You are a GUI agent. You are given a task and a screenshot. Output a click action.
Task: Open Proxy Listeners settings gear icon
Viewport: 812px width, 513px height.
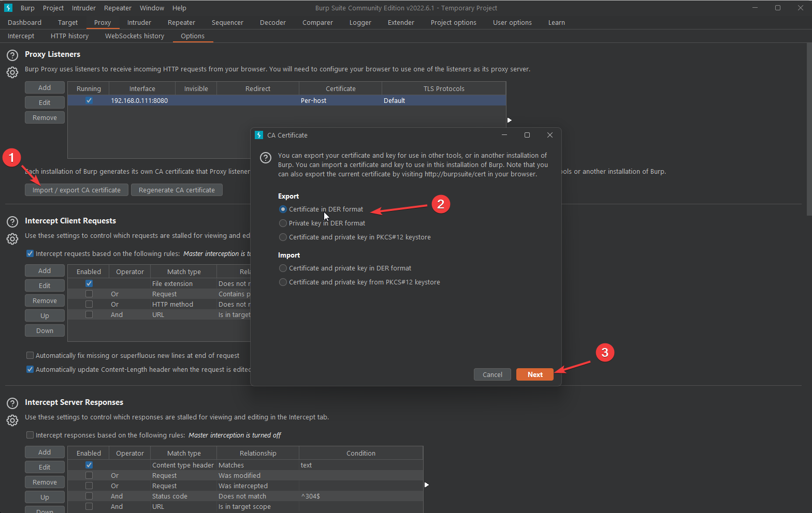click(x=12, y=72)
